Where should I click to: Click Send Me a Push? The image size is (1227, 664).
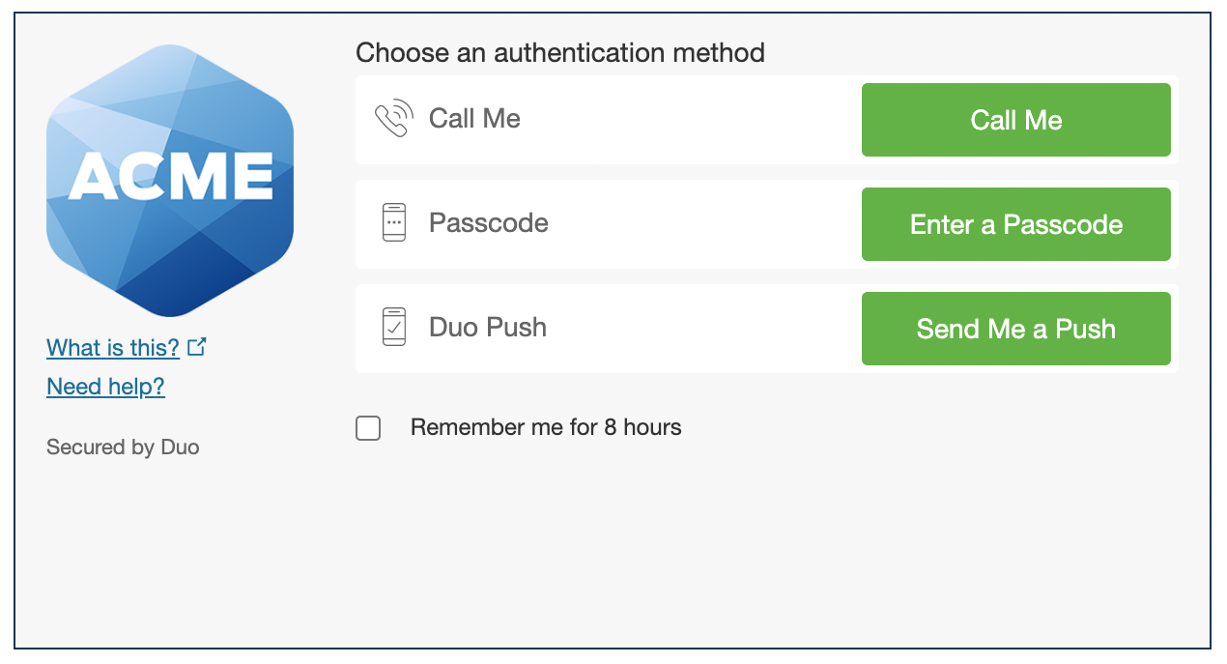[1015, 328]
